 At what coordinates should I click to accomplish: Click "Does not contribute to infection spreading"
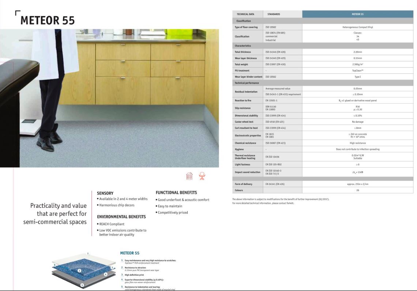click(358, 149)
